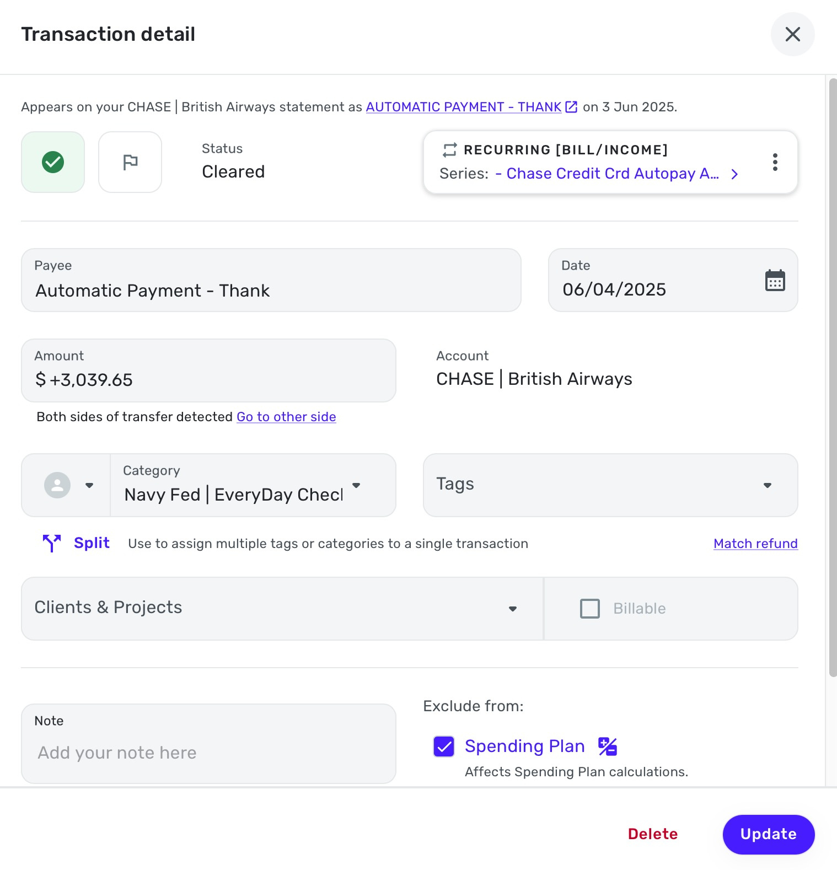Click the person avatar icon beside Category
Screen dimensions: 837x870
[57, 485]
